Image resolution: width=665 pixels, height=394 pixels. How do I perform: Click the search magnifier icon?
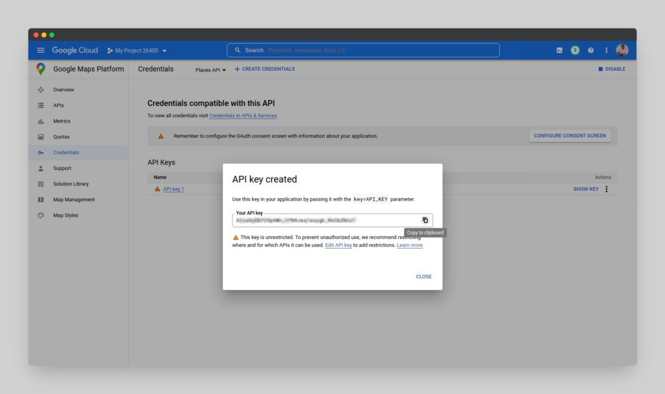(238, 50)
